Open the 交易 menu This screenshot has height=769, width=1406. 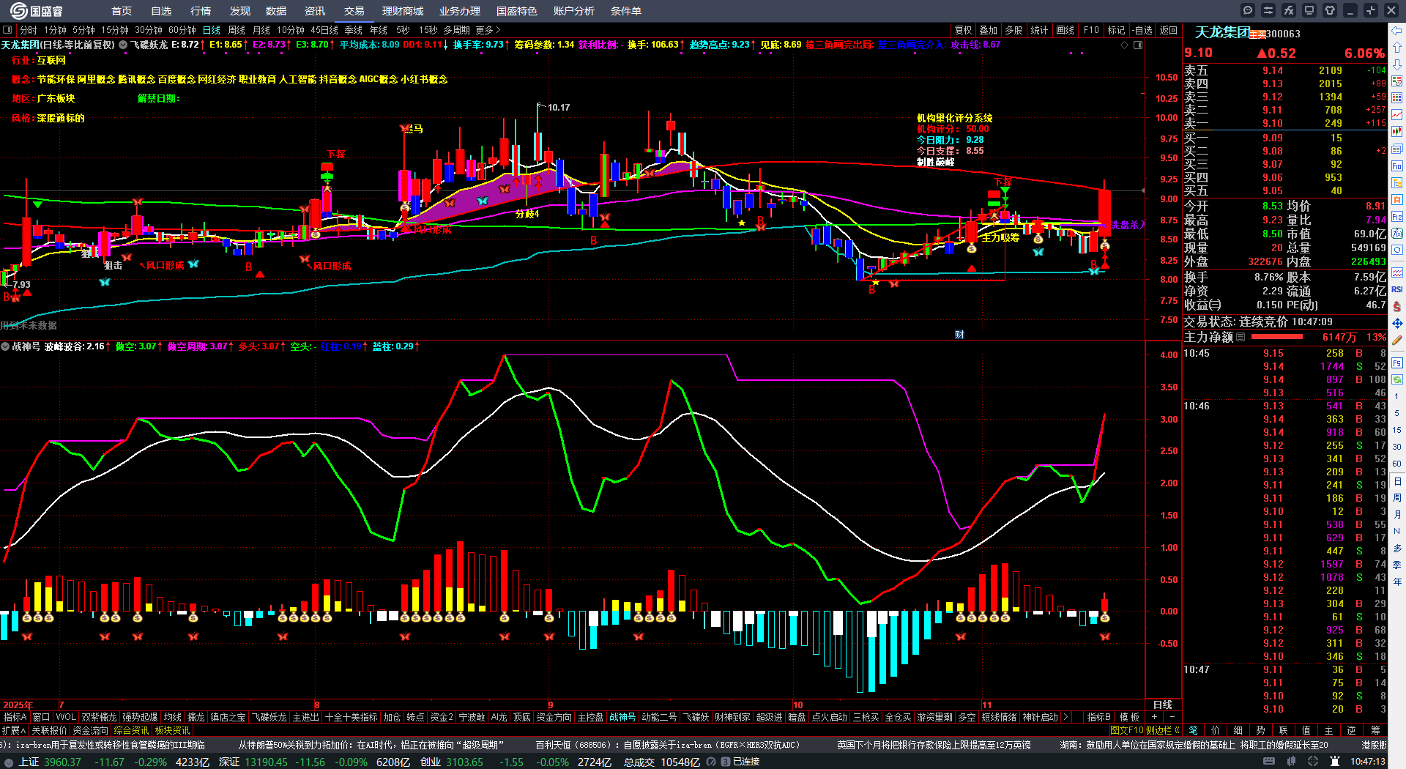click(x=354, y=11)
